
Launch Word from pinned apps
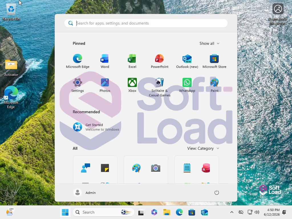[x=105, y=61]
